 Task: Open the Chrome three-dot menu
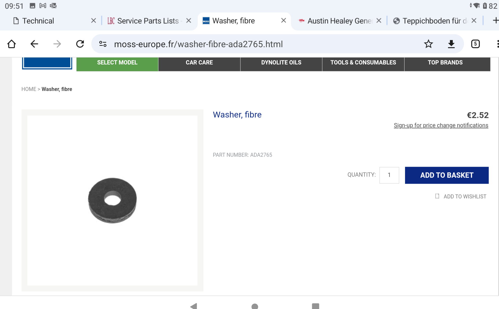tap(498, 44)
